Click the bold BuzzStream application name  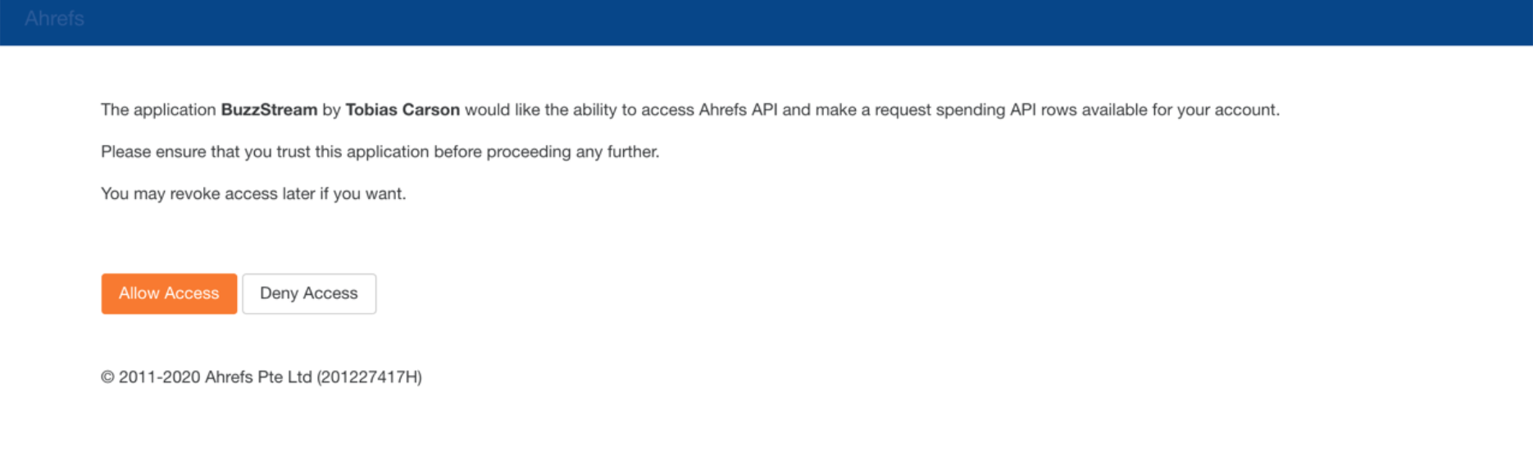pyautogui.click(x=269, y=110)
